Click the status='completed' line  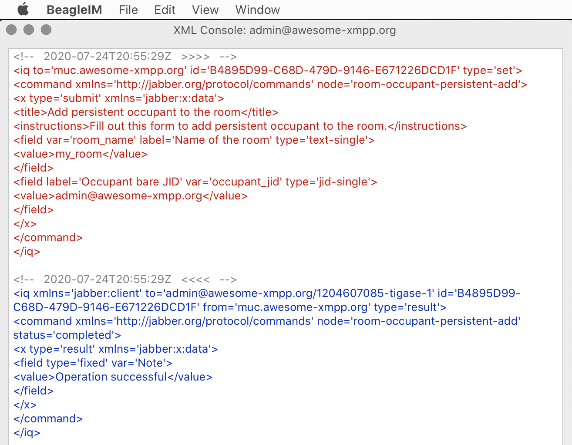pos(67,335)
